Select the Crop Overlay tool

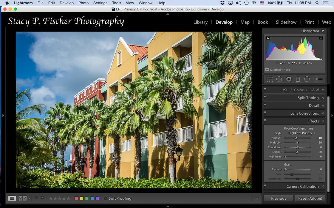[269, 79]
